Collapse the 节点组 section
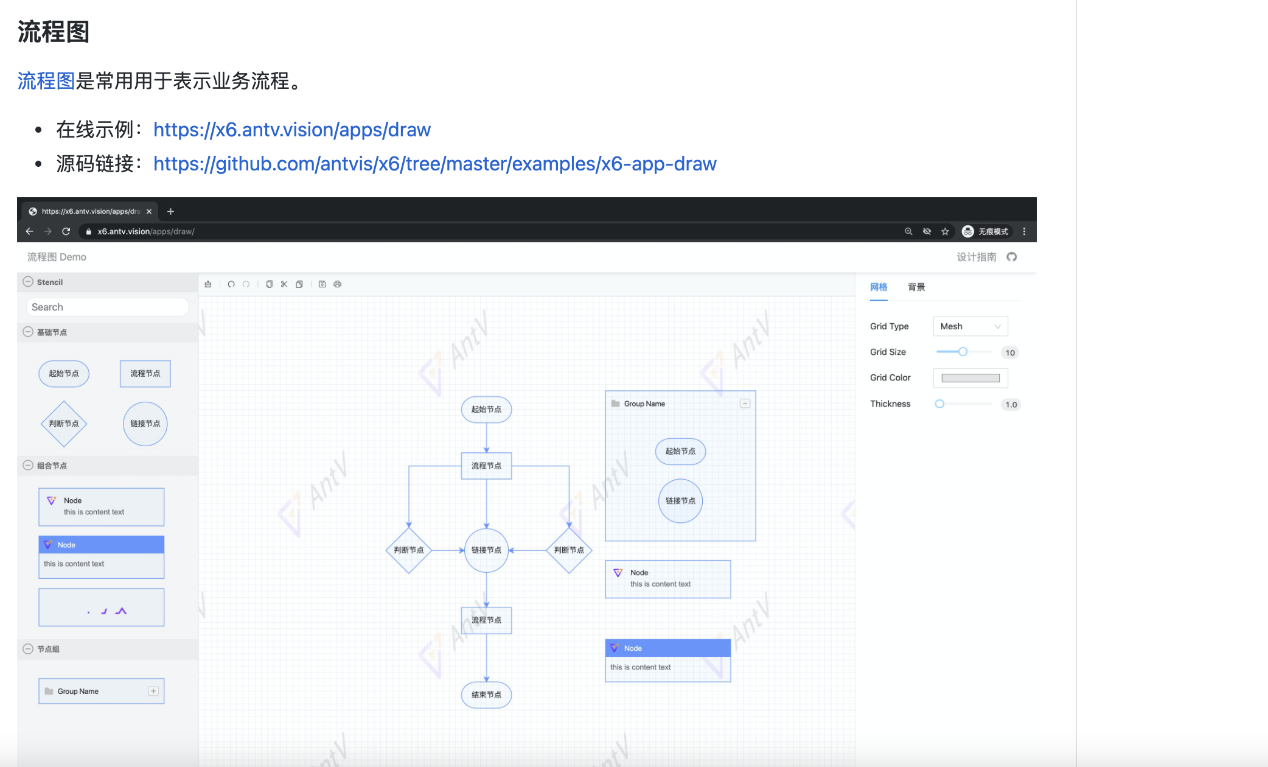The height and width of the screenshot is (767, 1268). (x=28, y=649)
